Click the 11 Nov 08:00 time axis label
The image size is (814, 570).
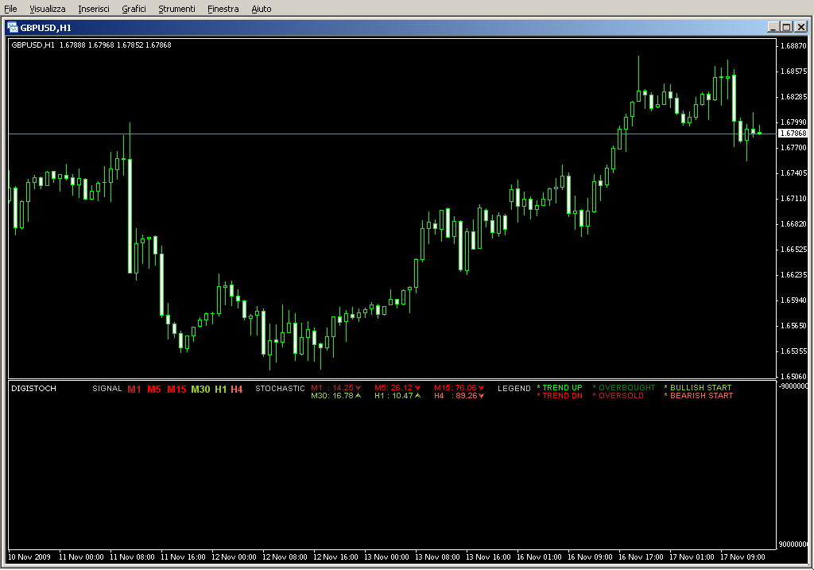[132, 557]
